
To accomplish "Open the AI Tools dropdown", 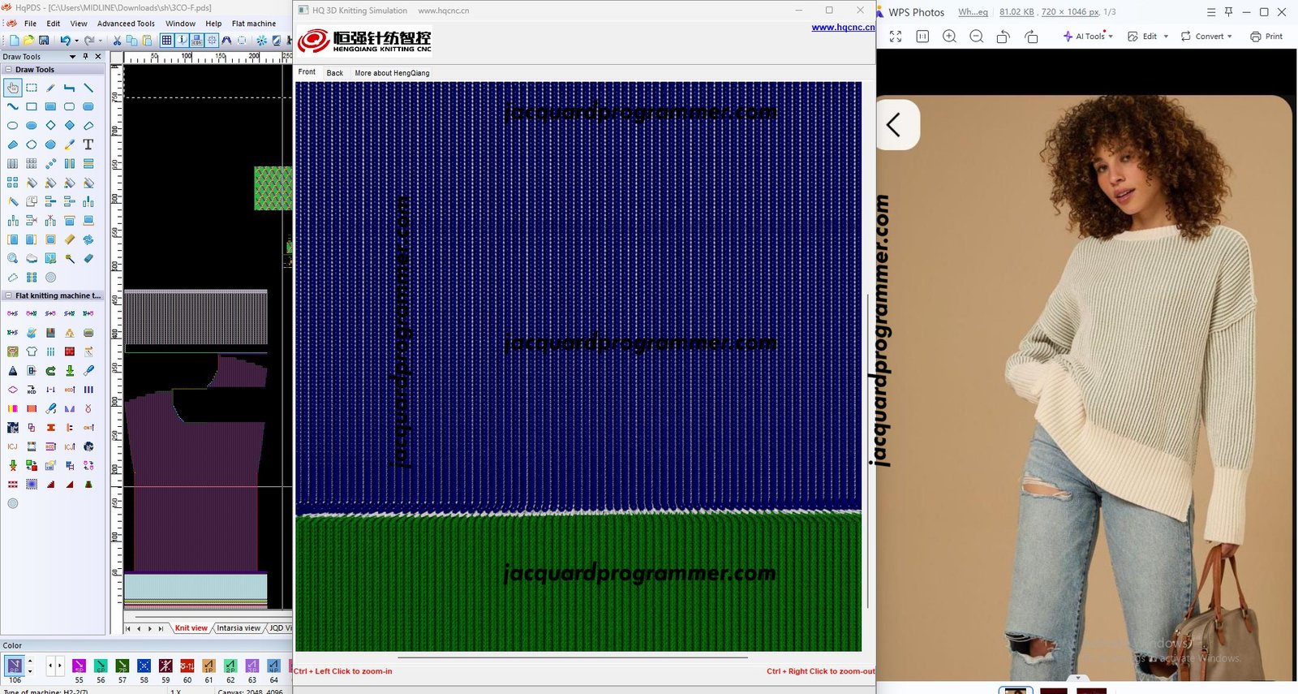I will click(x=1088, y=37).
